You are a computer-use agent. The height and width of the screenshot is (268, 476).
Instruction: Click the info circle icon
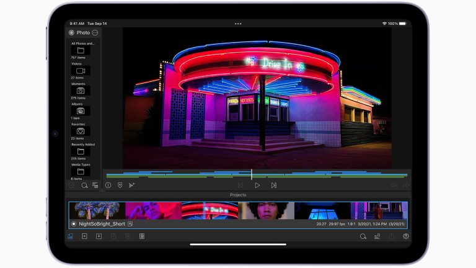108,185
